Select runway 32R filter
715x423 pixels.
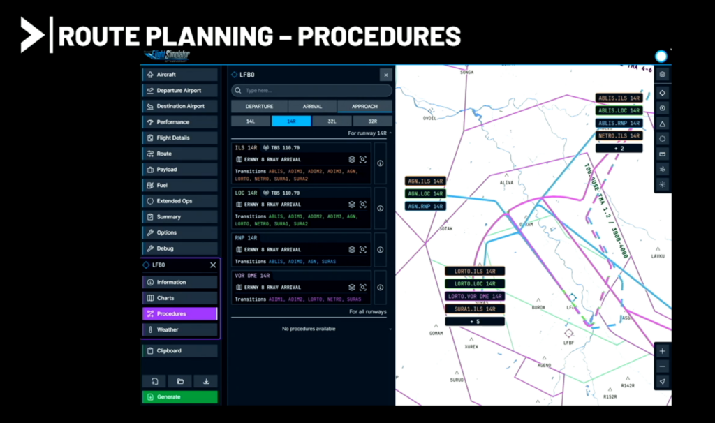[x=373, y=121]
